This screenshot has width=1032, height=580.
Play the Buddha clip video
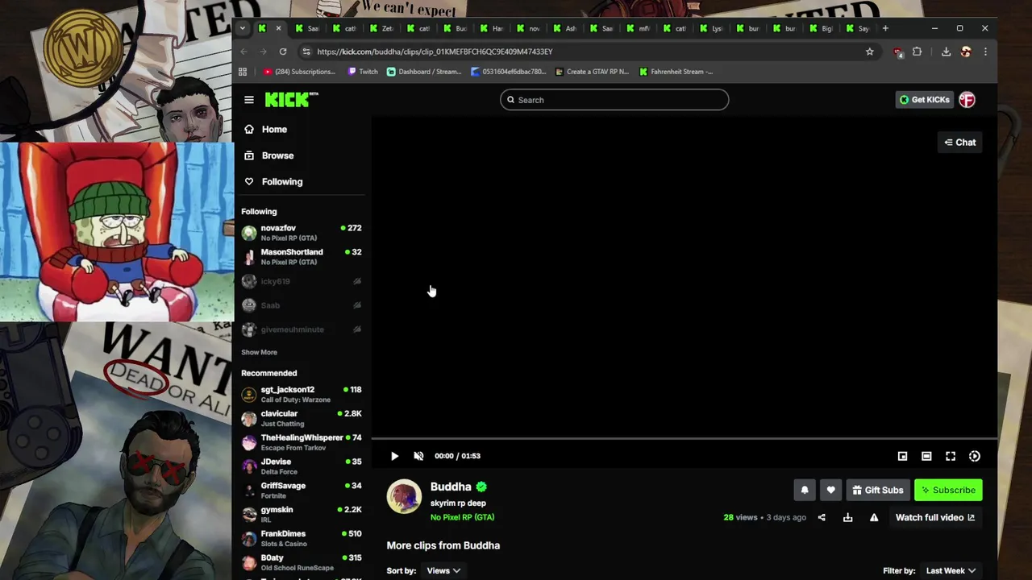394,456
